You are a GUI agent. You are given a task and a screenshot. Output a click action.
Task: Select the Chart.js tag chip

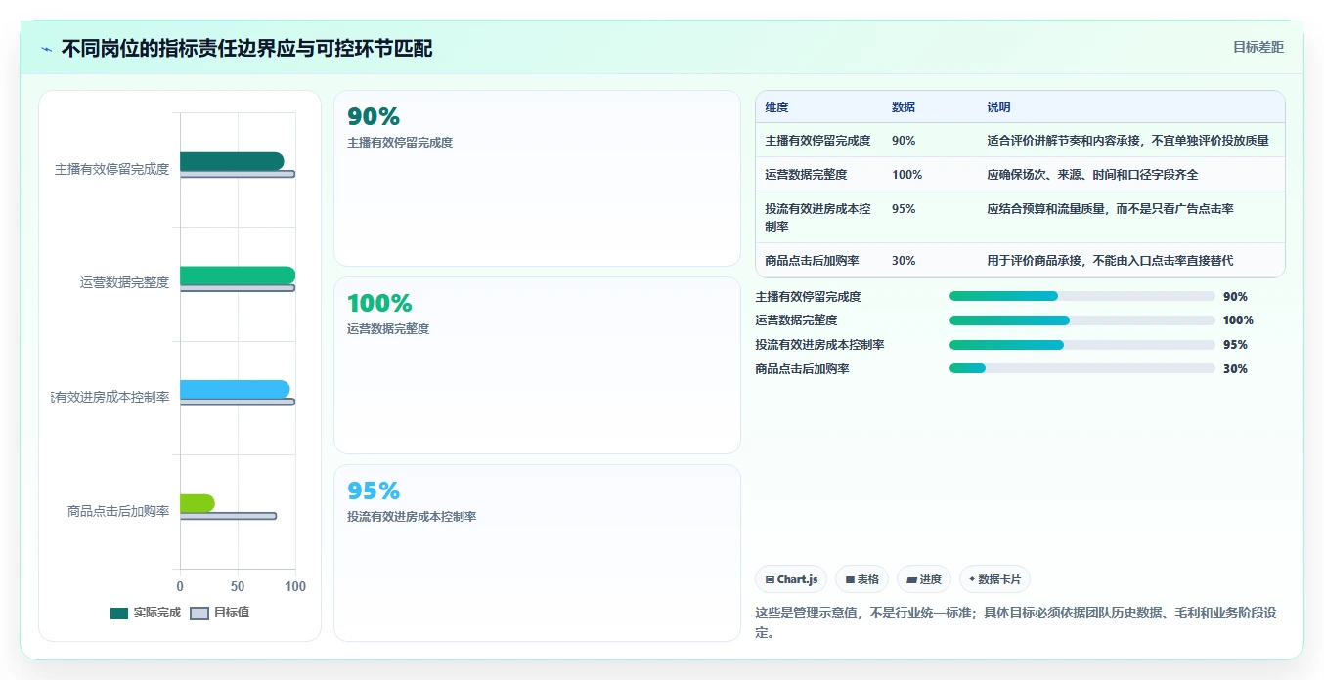[791, 579]
